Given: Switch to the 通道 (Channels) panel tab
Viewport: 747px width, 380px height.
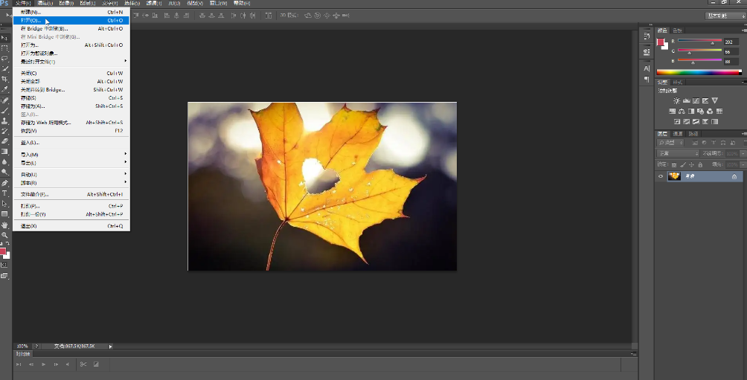Looking at the screenshot, I should coord(678,134).
